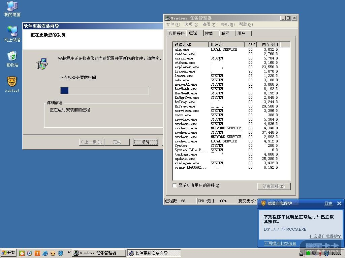
Task: Click 取消 in the update wizard
Action: [x=146, y=142]
